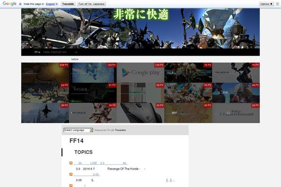Click the third topic's RSS icon
The height and width of the screenshot is (187, 281).
tap(71, 186)
